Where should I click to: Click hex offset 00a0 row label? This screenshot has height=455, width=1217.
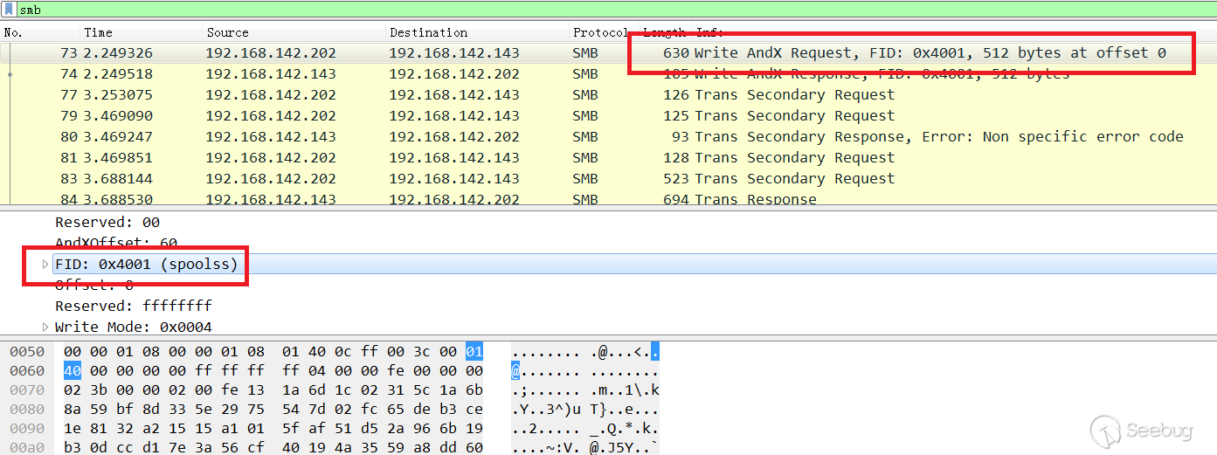click(27, 448)
